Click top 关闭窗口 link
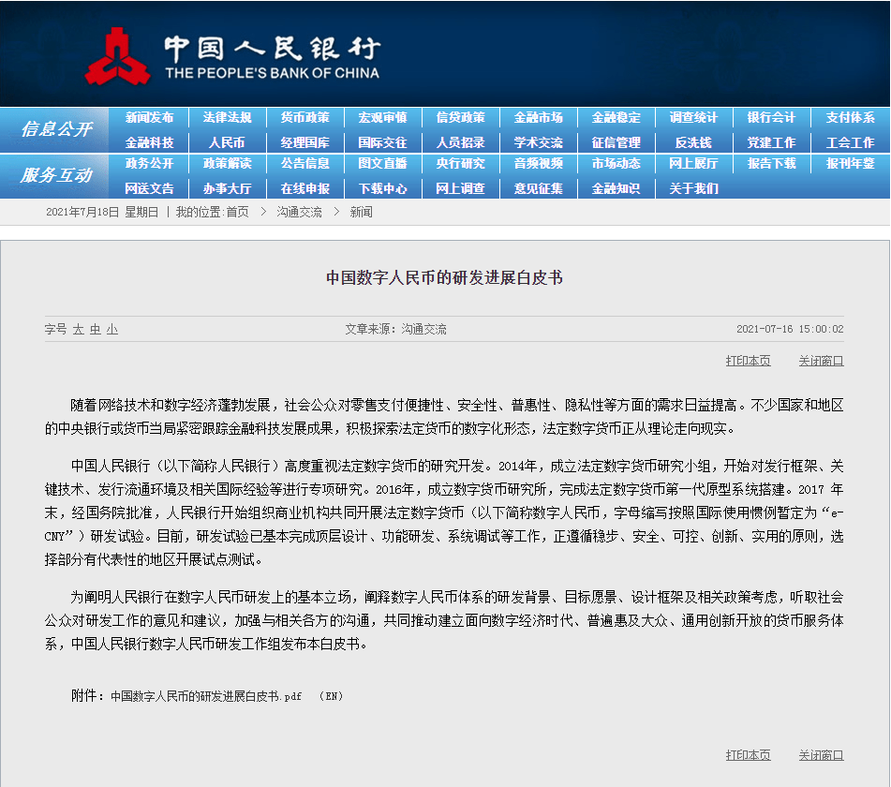The height and width of the screenshot is (787, 891). (821, 361)
